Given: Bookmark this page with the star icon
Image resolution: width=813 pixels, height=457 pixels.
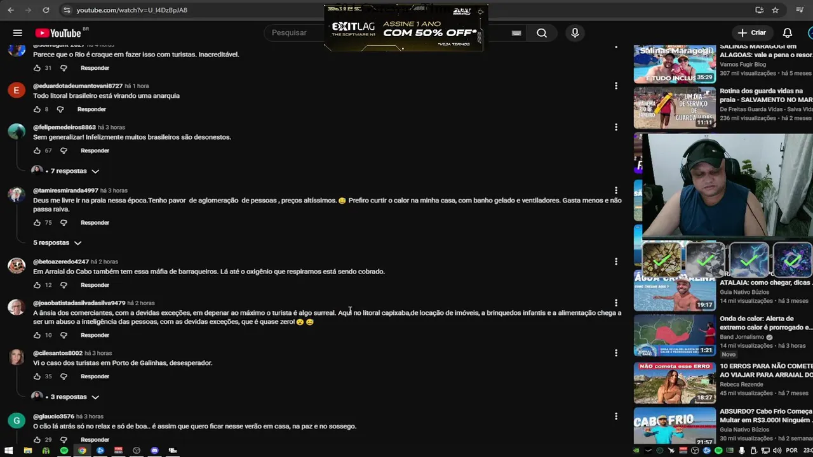Looking at the screenshot, I should point(775,10).
